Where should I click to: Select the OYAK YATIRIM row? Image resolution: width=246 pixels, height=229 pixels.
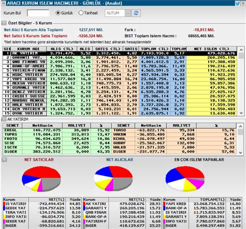pyautogui.click(x=120, y=113)
